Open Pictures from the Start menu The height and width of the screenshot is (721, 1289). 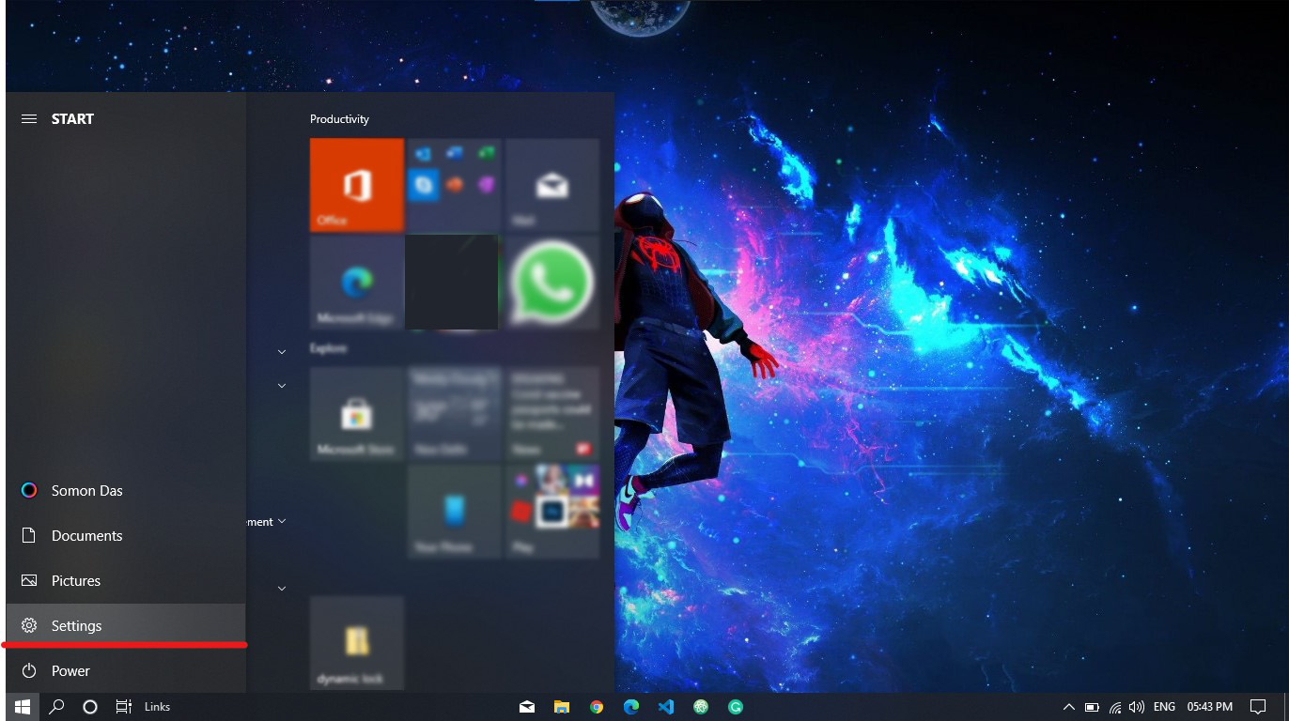click(x=126, y=581)
